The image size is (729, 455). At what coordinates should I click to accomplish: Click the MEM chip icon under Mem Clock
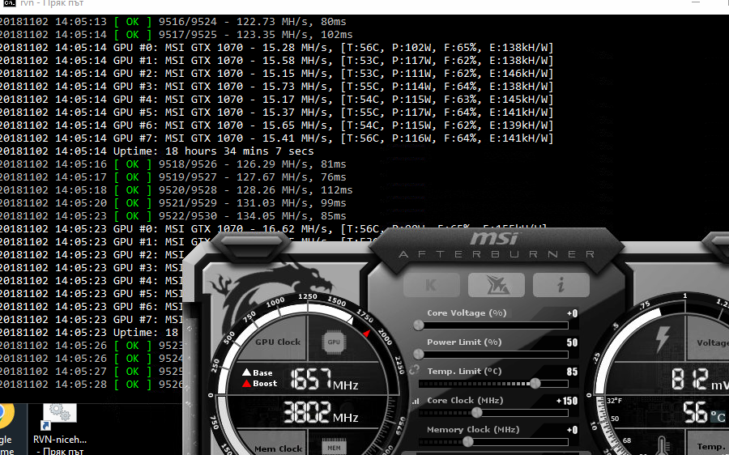click(334, 447)
